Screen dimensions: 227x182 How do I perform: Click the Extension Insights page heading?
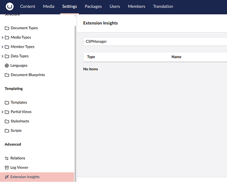(x=101, y=23)
